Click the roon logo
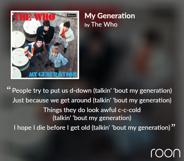This screenshot has width=184, height=161. point(165,153)
